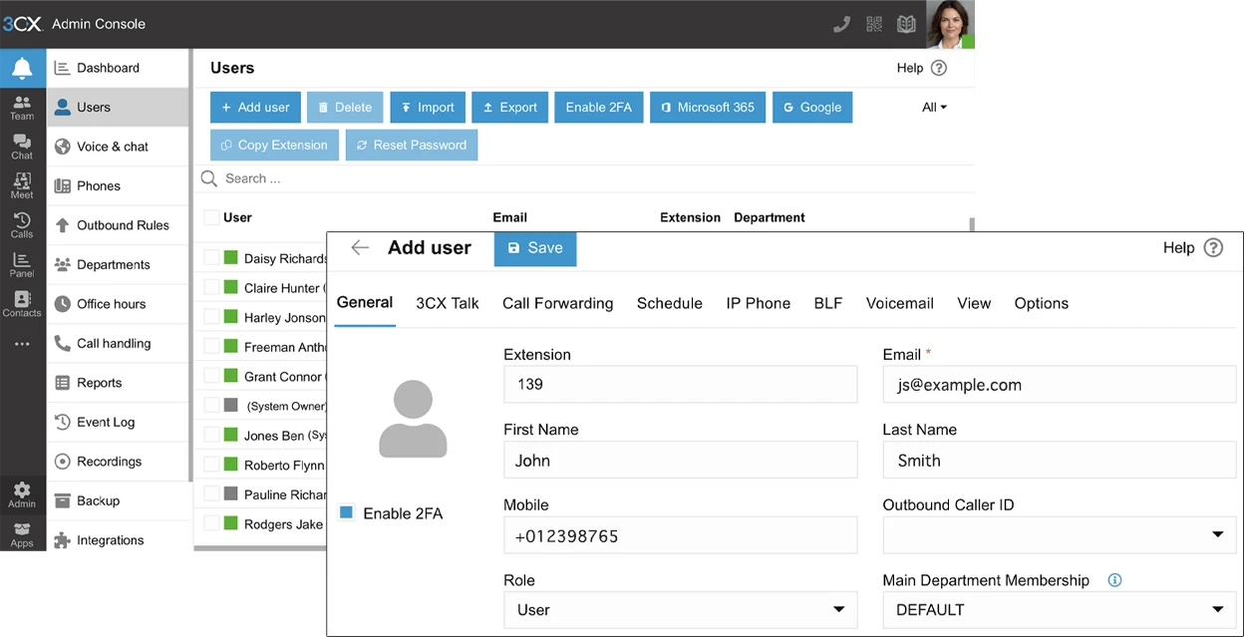This screenshot has width=1244, height=637.
Task: Show more items via three-dots icon
Action: (22, 344)
